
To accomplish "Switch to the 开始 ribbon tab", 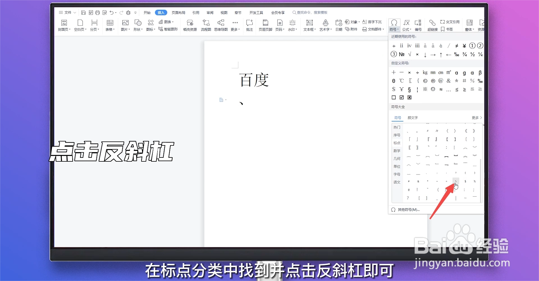I will click(x=147, y=12).
